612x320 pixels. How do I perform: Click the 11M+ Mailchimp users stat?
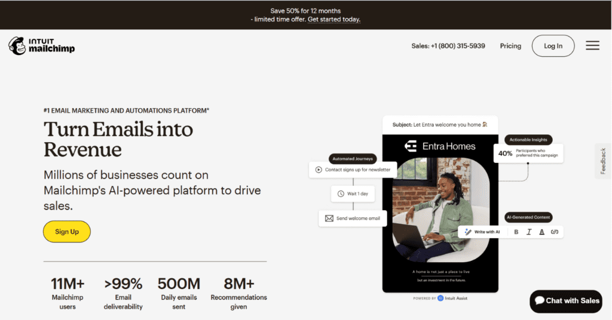pyautogui.click(x=68, y=293)
